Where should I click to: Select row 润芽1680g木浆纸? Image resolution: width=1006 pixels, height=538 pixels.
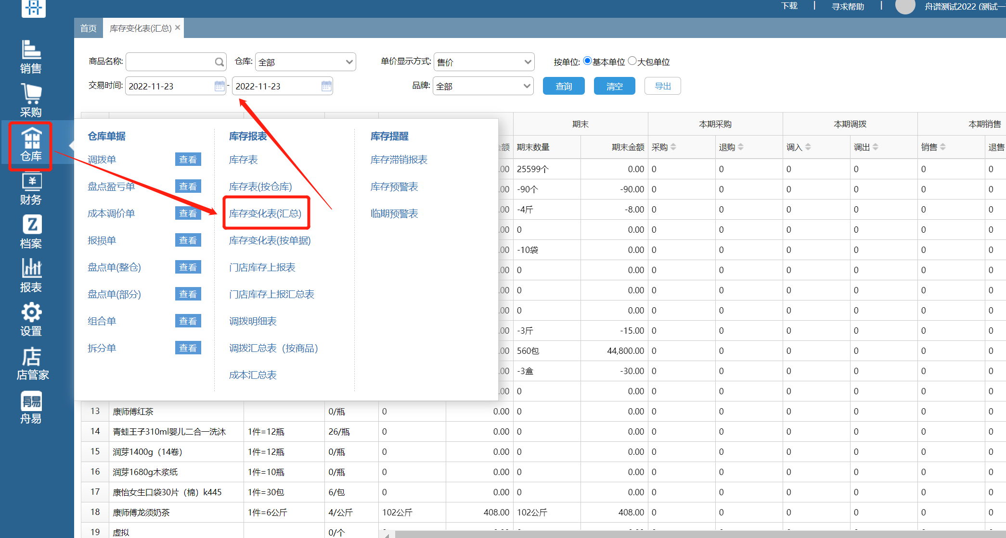[x=543, y=472]
